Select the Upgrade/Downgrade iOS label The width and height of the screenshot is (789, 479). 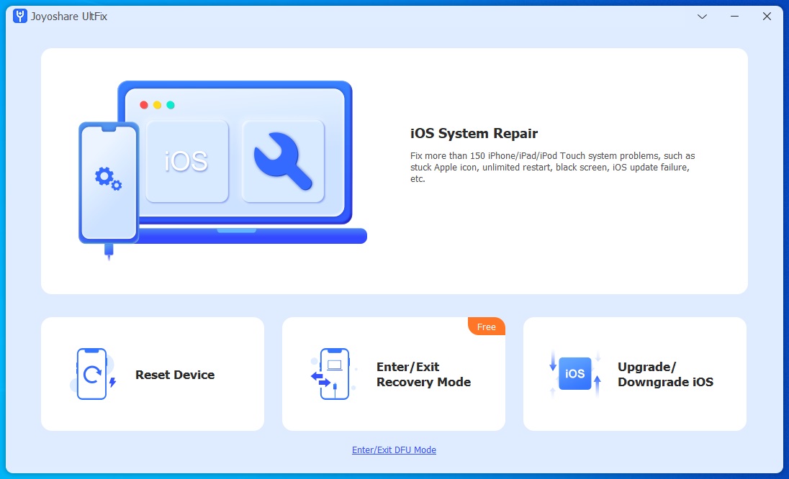[665, 375]
